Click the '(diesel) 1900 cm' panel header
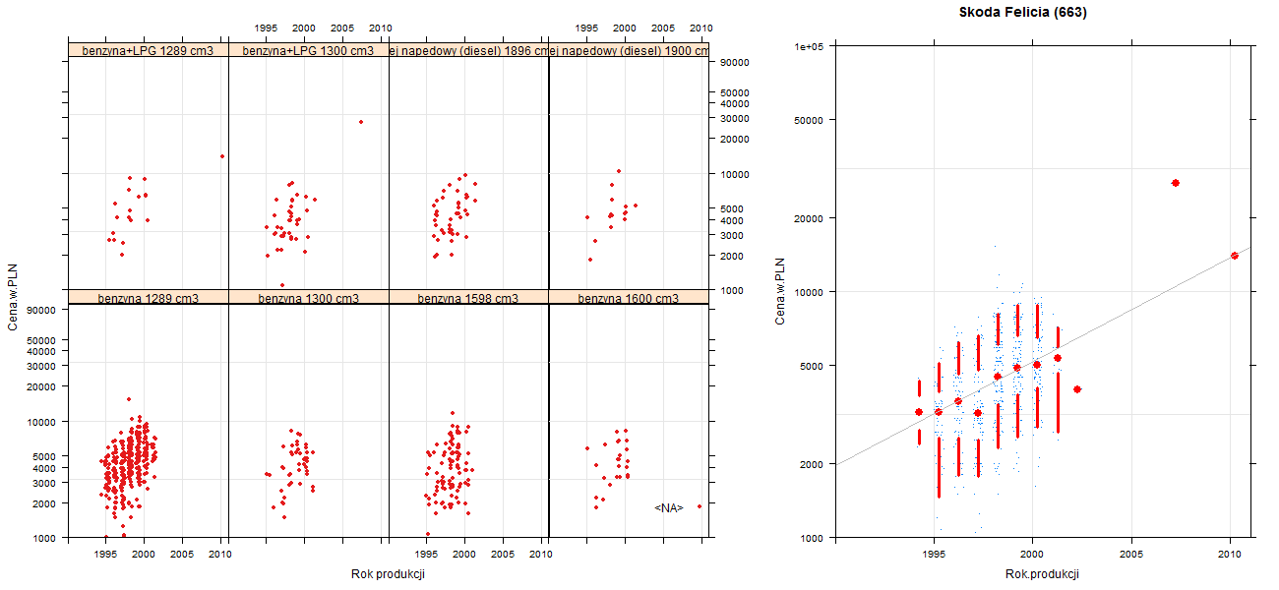 tap(629, 50)
